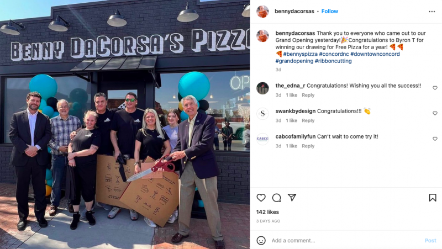
Task: Open the #concordnc hashtag
Action: 334,54
